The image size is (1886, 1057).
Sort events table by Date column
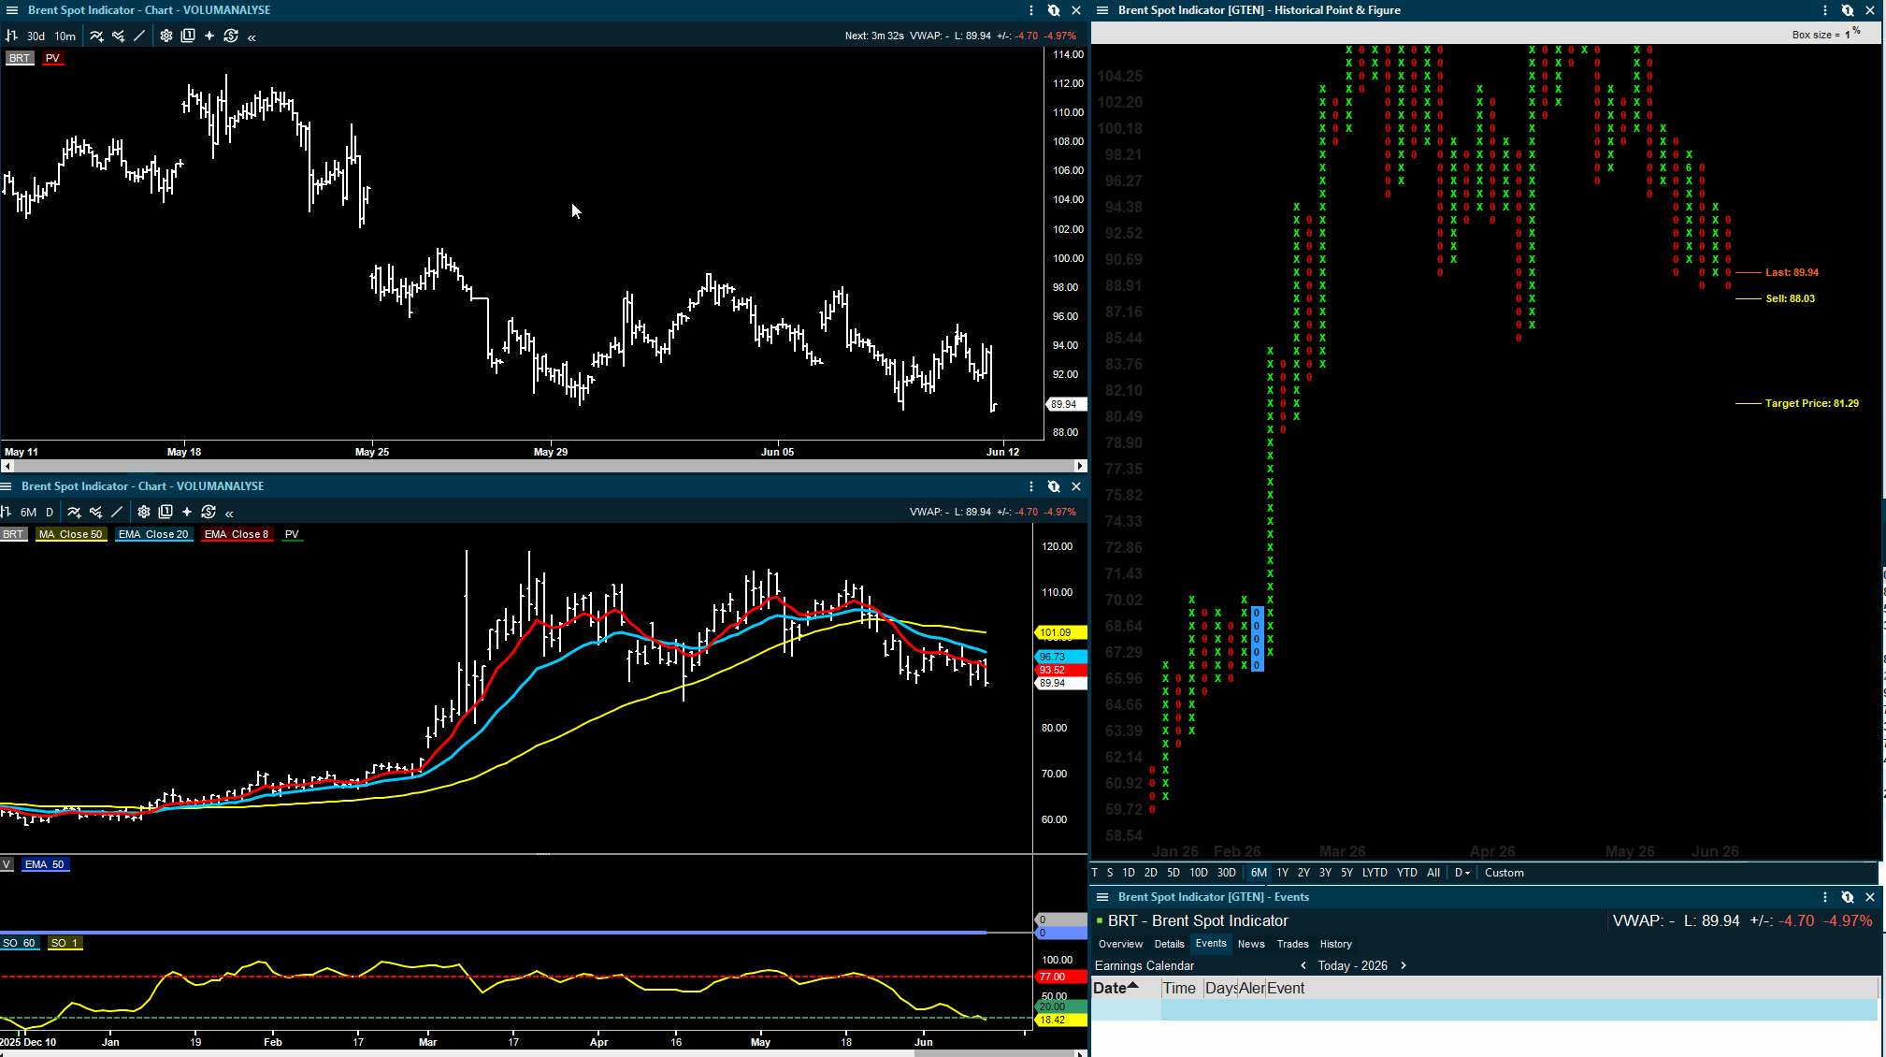1126,988
